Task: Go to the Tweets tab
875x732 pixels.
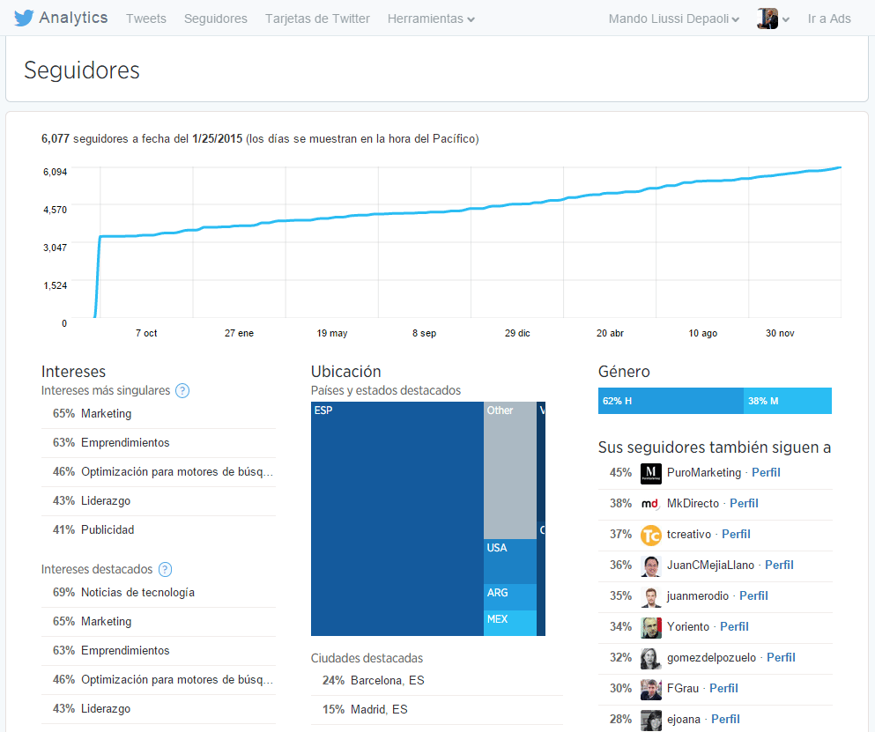Action: click(146, 18)
